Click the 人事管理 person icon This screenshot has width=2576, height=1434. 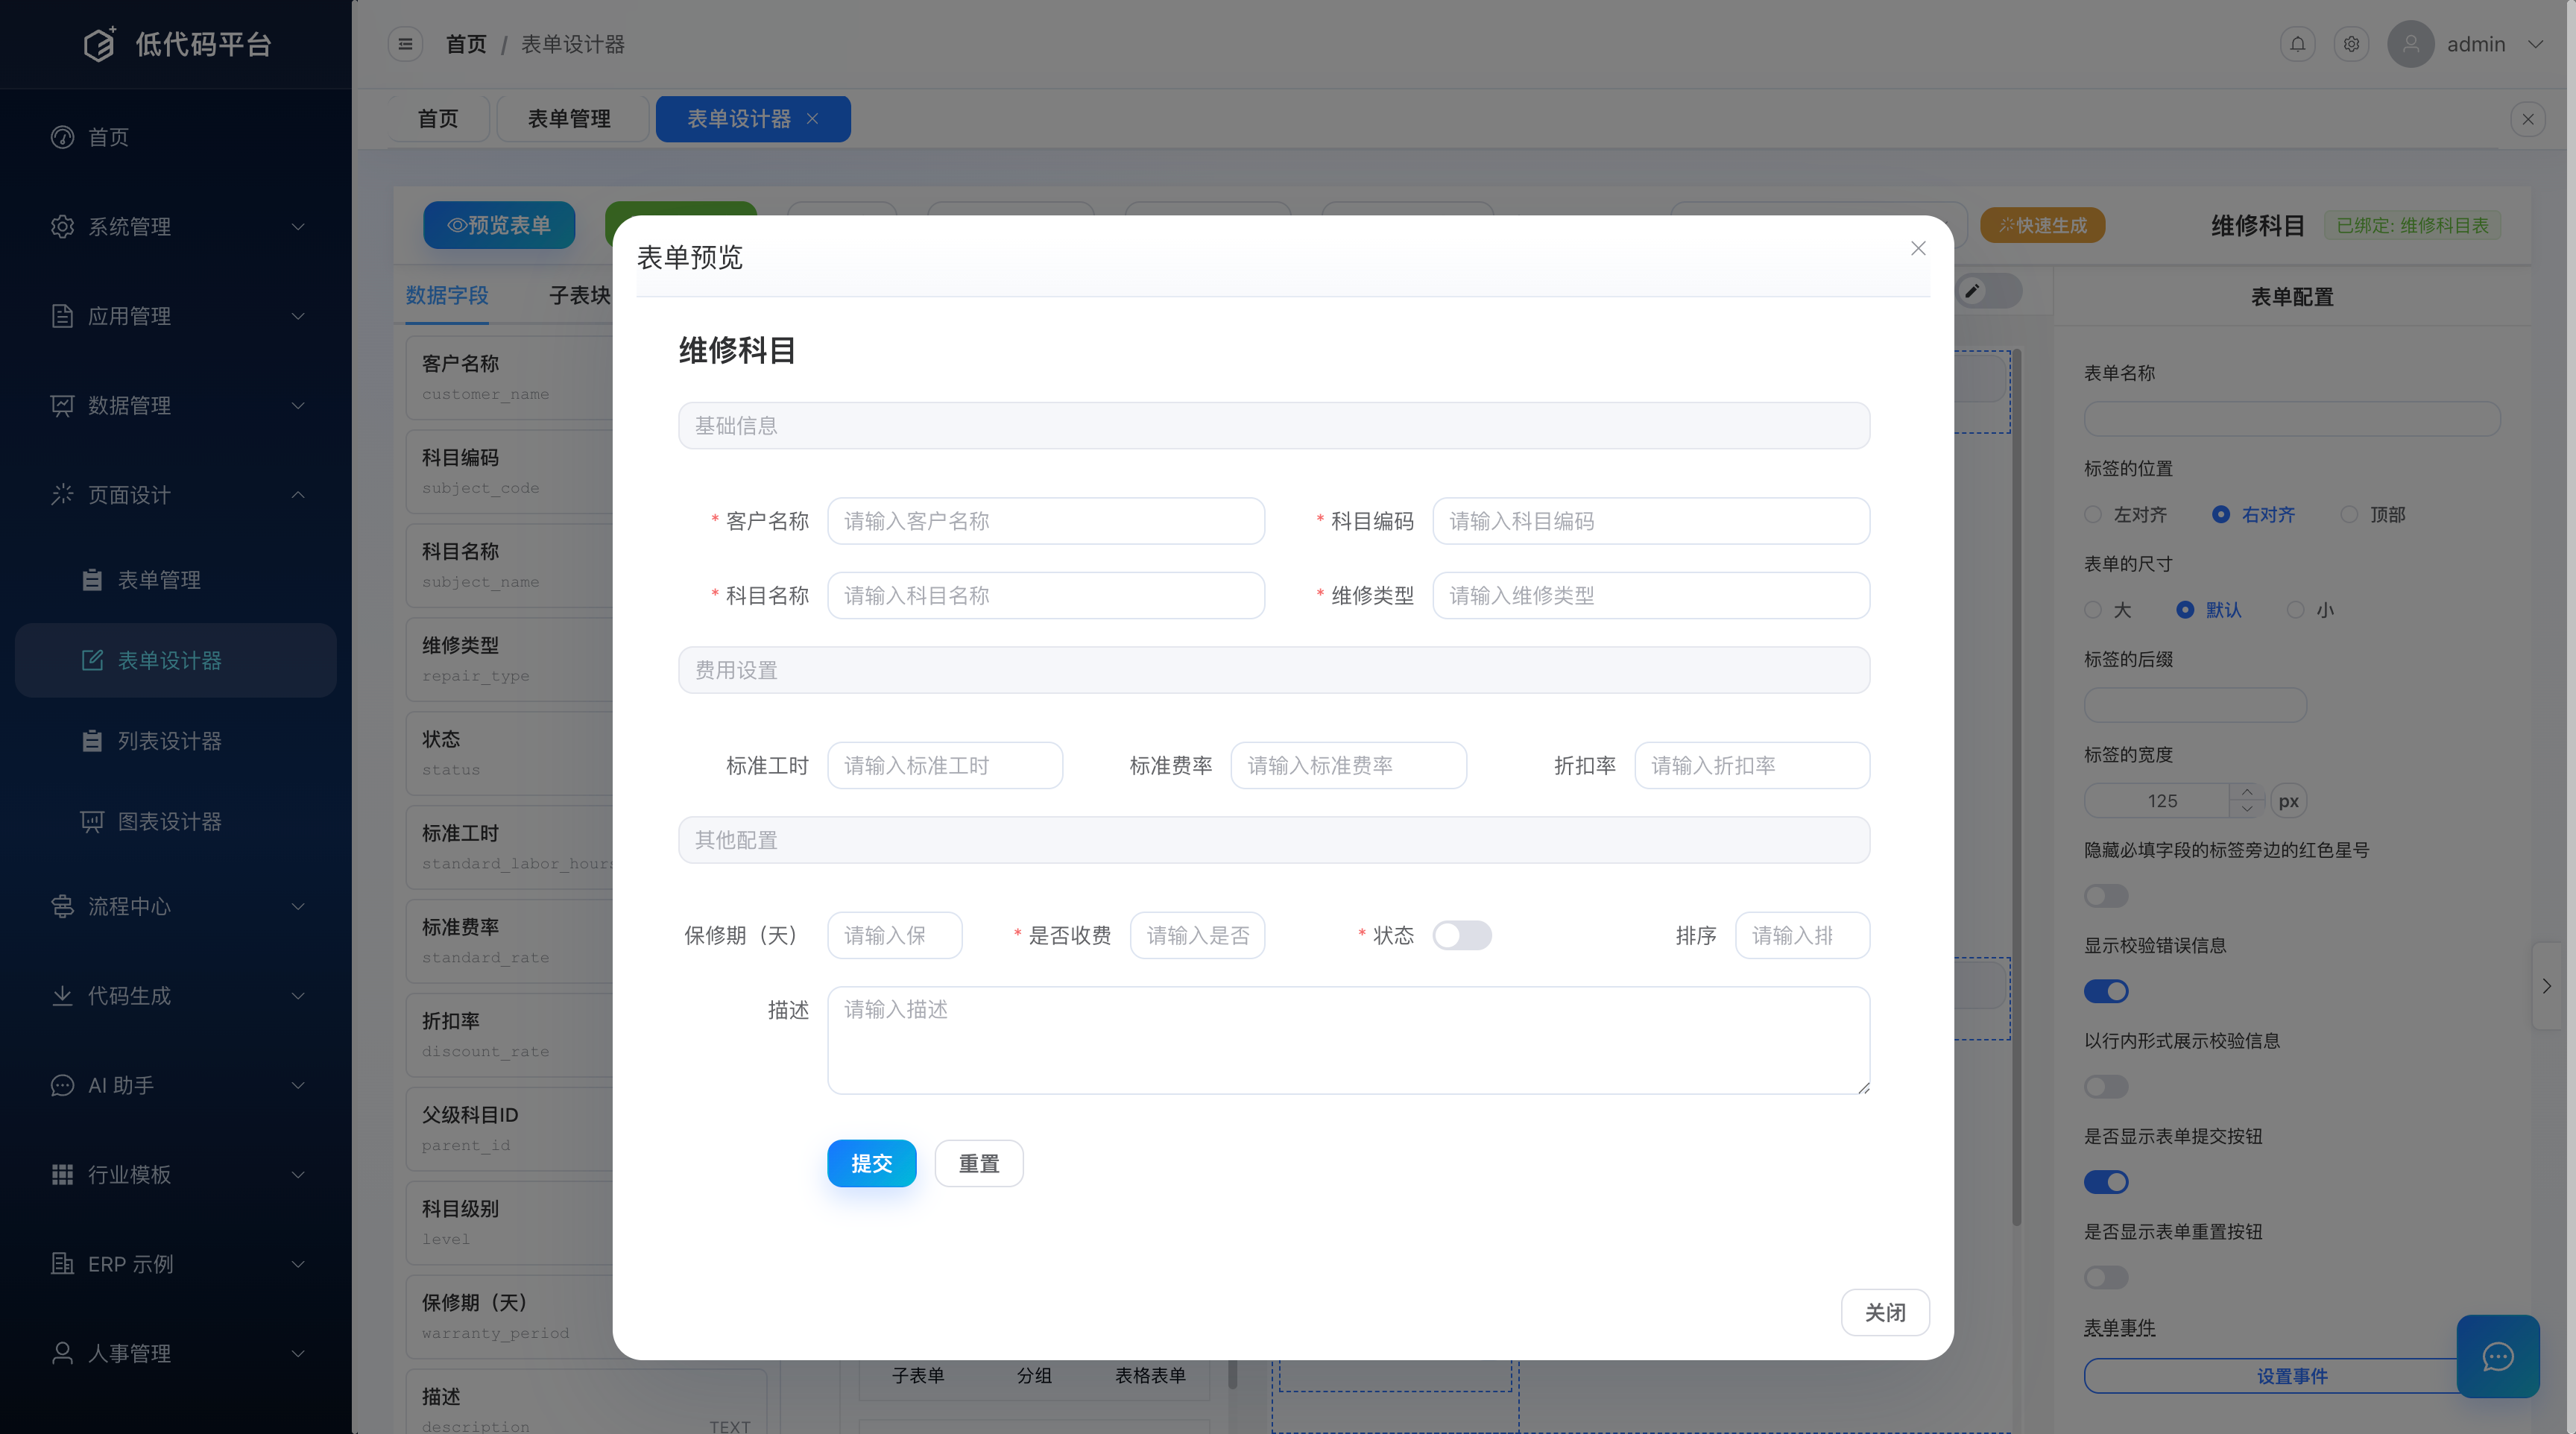click(x=62, y=1354)
